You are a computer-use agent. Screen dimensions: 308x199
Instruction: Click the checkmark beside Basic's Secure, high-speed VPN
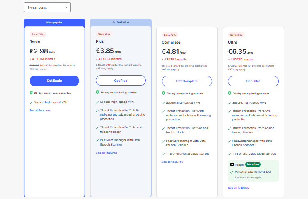coord(31,102)
